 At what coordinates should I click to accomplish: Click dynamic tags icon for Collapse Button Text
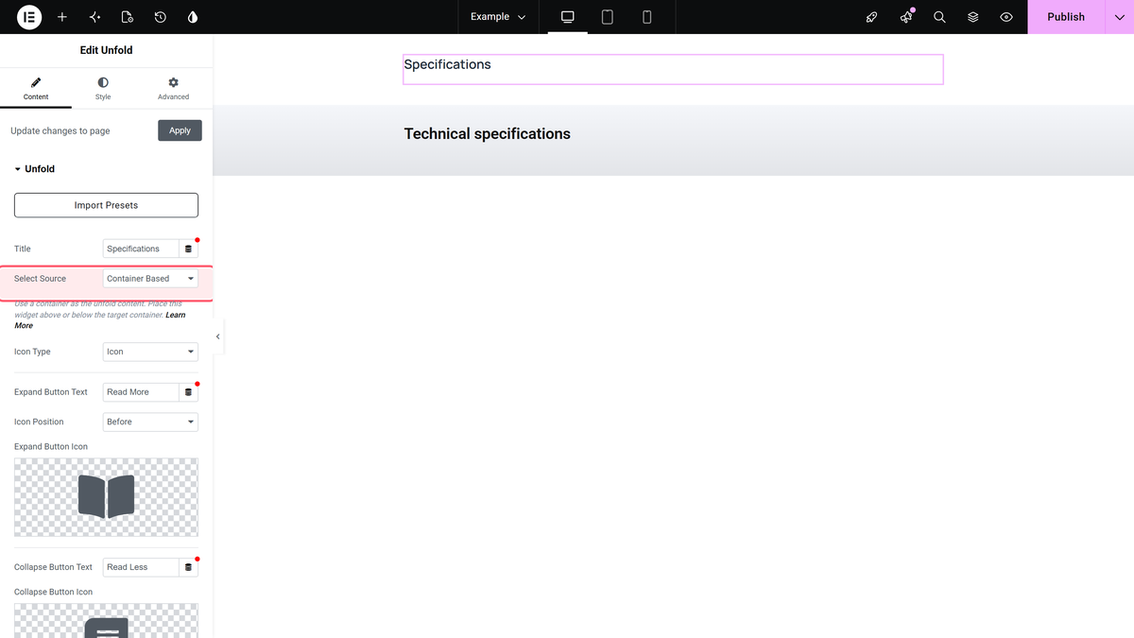pyautogui.click(x=188, y=567)
